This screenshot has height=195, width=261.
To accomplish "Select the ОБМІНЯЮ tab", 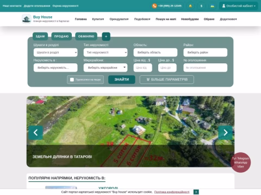I will (86, 36).
